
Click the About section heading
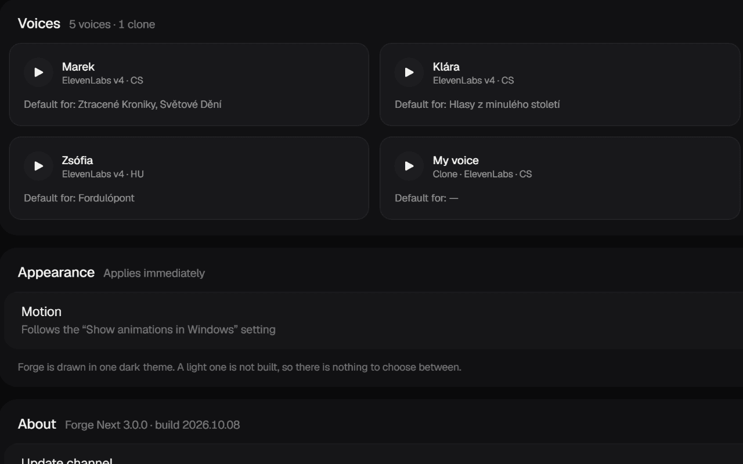coord(37,424)
